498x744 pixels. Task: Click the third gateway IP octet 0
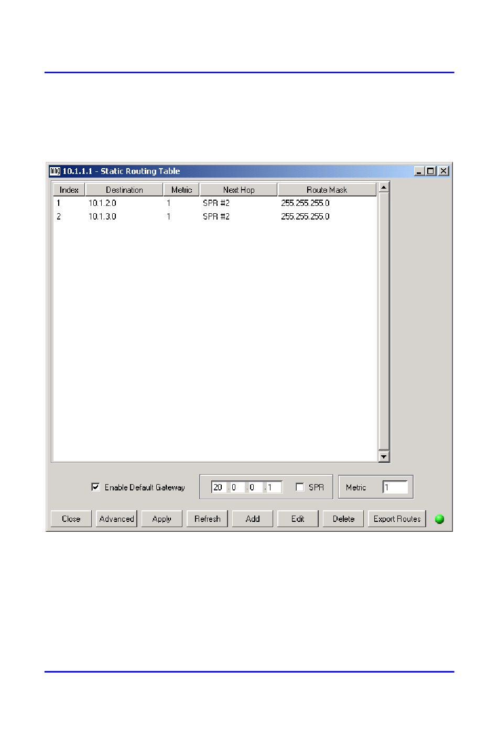click(255, 487)
